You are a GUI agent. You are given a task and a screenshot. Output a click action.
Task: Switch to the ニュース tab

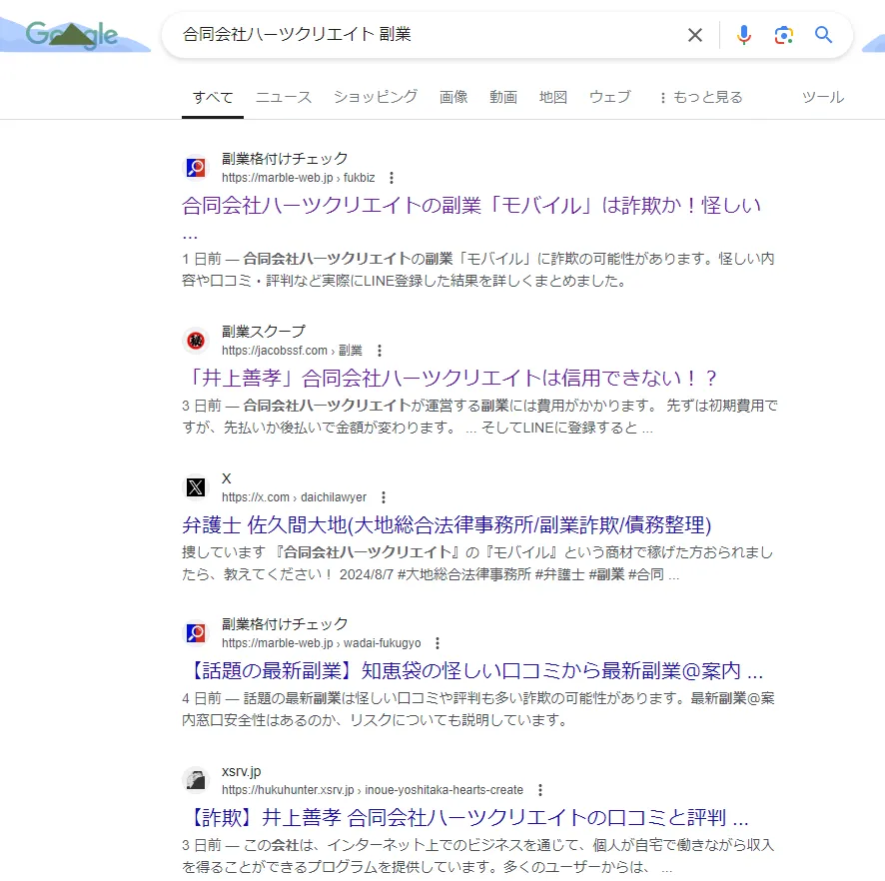pyautogui.click(x=284, y=97)
